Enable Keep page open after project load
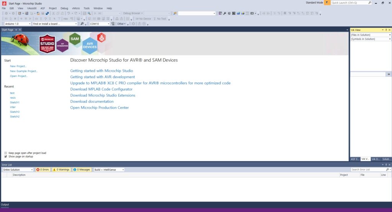The width and height of the screenshot is (392, 212). point(5,153)
